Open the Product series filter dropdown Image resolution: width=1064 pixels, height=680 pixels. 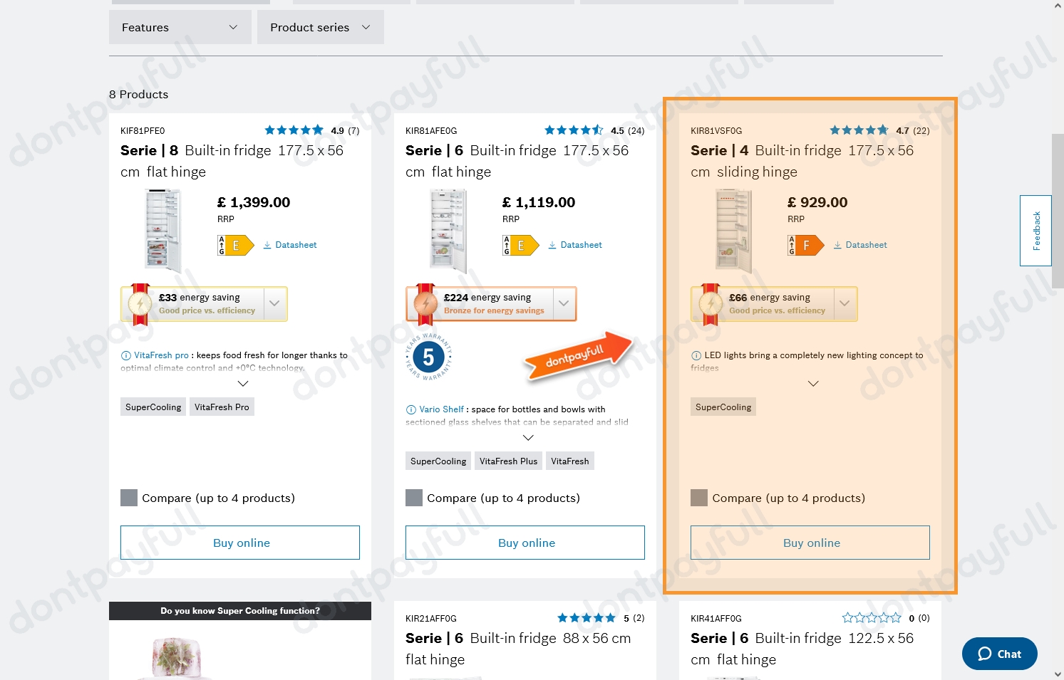coord(320,27)
